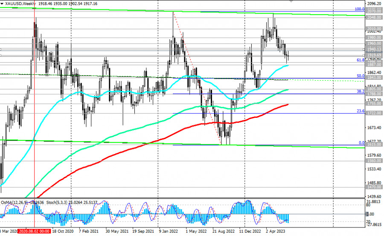The image size is (384, 236).
Task: Click the 1722.00 price level tag
Action: pyautogui.click(x=374, y=113)
